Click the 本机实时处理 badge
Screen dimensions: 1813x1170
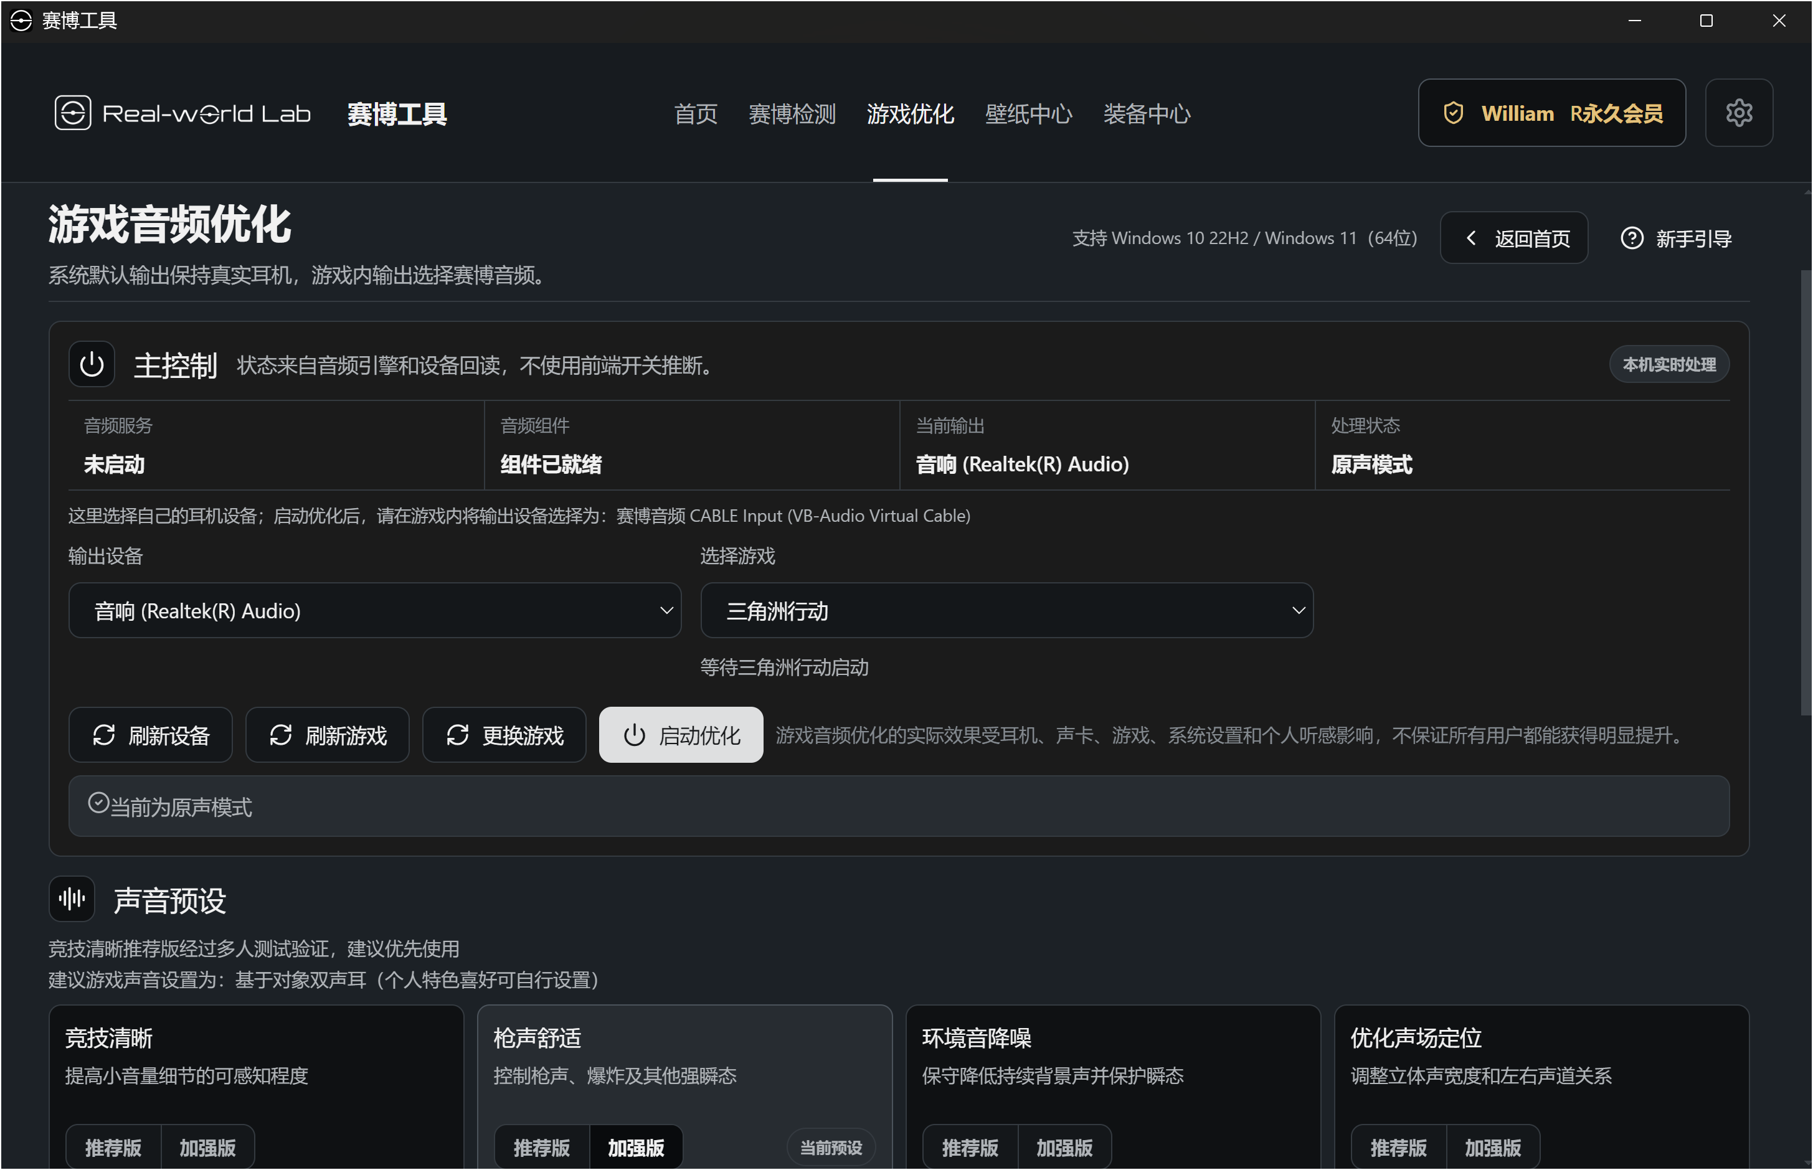pyautogui.click(x=1669, y=365)
